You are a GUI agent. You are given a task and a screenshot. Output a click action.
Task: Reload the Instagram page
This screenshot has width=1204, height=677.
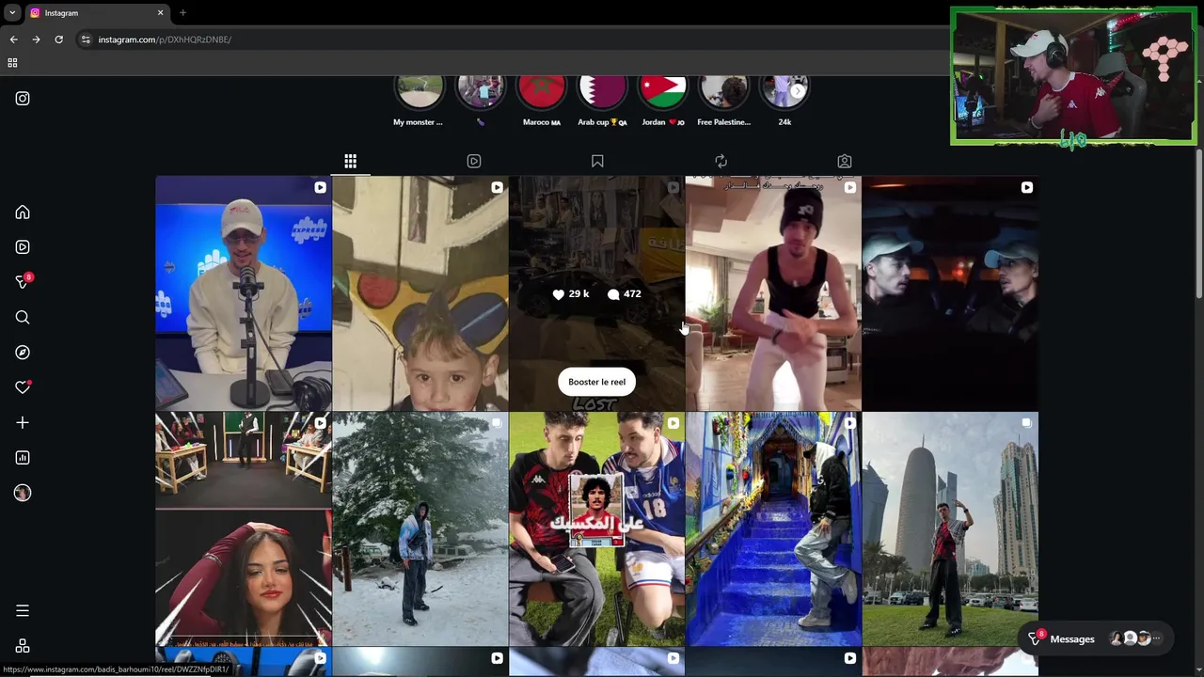[58, 39]
